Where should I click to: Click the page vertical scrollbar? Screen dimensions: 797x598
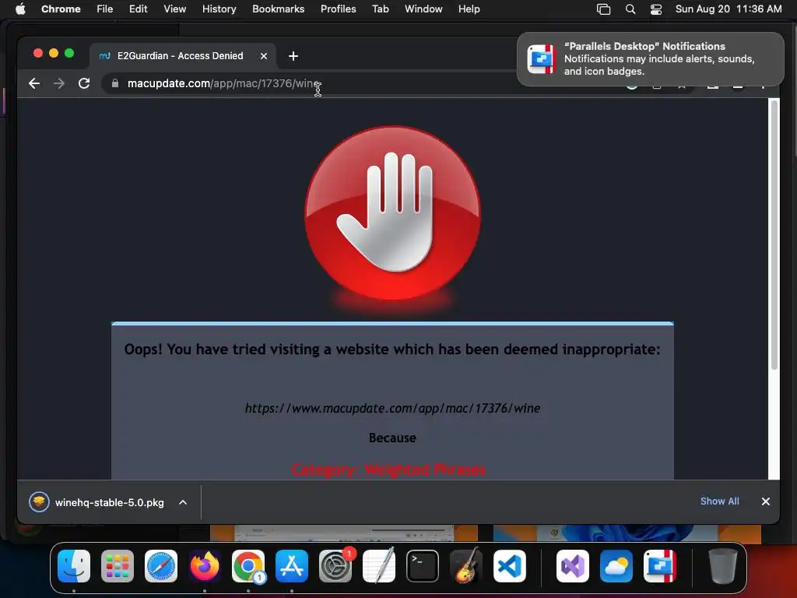(774, 235)
